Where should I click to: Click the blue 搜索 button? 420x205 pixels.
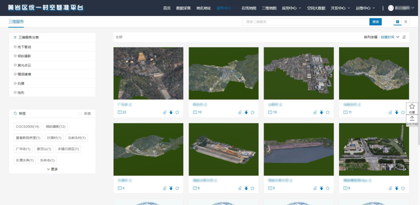point(375,22)
